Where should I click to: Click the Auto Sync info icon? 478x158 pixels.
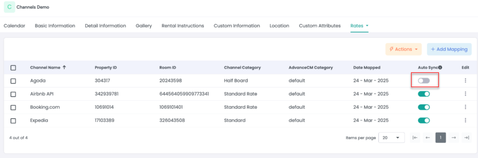440,67
